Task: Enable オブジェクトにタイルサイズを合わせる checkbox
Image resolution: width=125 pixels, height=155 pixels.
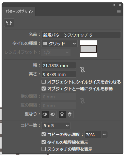Action: [44, 82]
